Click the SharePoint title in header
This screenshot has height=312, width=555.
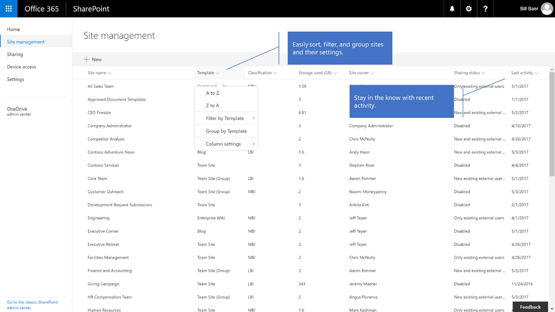click(91, 8)
